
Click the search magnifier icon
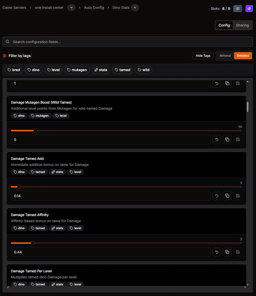point(8,41)
